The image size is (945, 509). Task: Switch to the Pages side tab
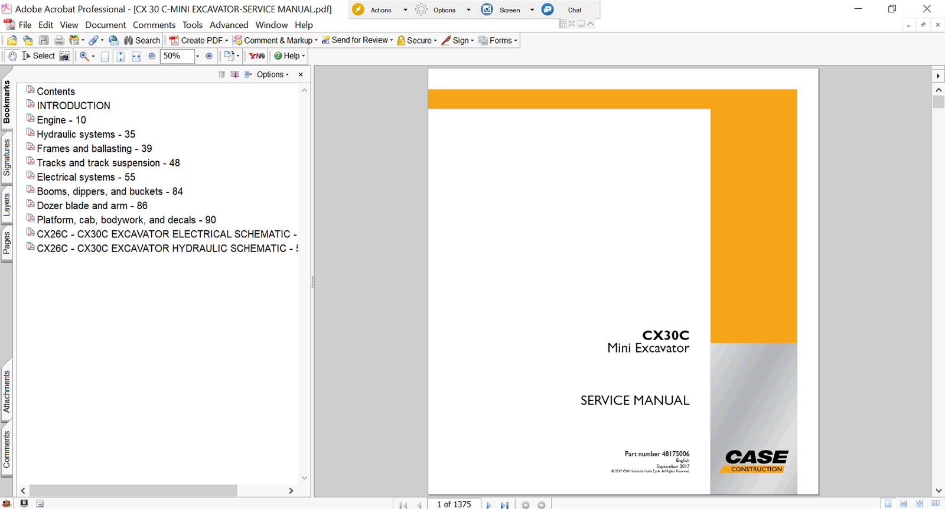(x=6, y=243)
